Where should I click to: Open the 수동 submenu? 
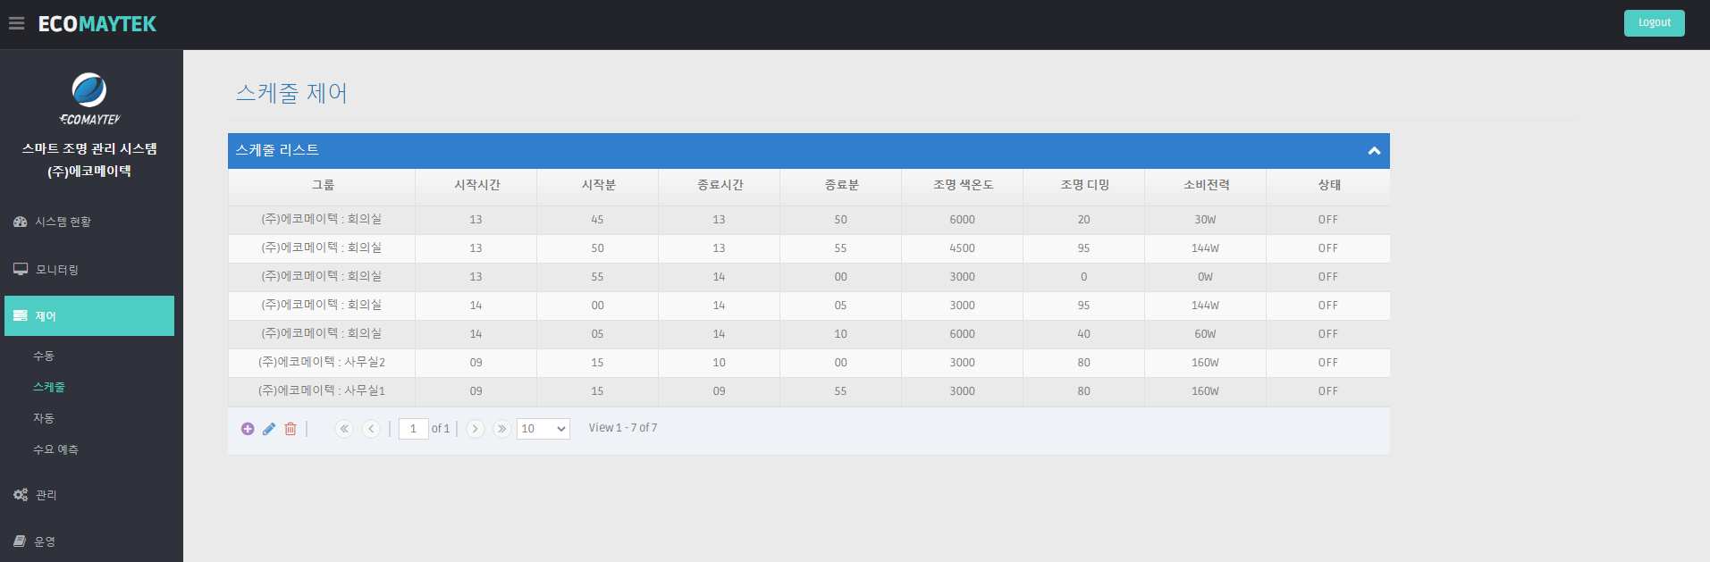click(44, 356)
